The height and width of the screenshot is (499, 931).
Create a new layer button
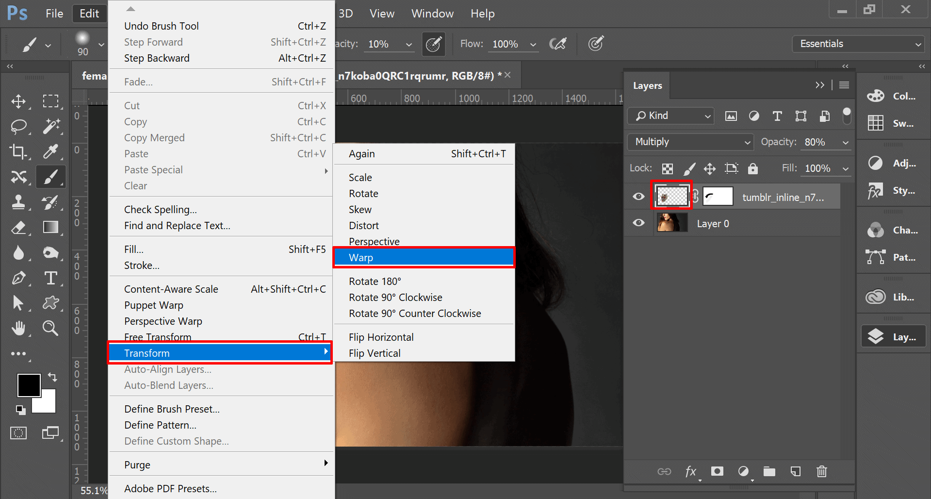pyautogui.click(x=796, y=471)
